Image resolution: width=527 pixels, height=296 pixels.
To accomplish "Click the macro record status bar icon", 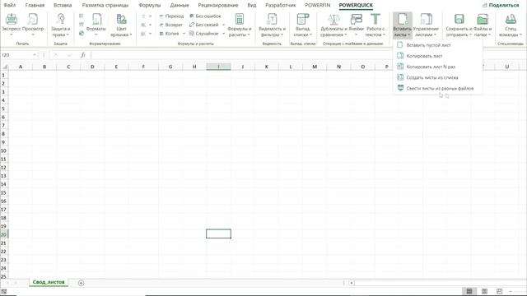I will pos(3,292).
